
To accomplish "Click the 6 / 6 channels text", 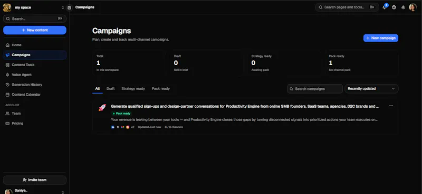I will tap(174, 127).
